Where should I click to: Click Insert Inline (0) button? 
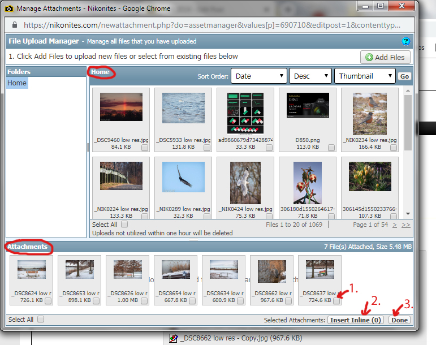click(356, 320)
